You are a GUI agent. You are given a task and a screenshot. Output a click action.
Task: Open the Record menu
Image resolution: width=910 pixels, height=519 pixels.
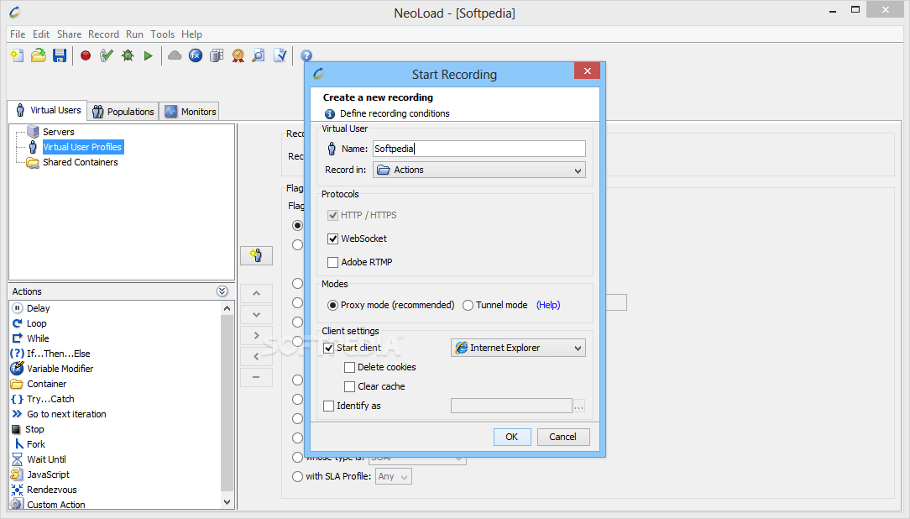pos(103,34)
